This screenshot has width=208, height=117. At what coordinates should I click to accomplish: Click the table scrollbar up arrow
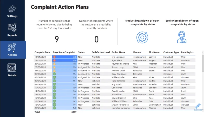[x=203, y=53]
